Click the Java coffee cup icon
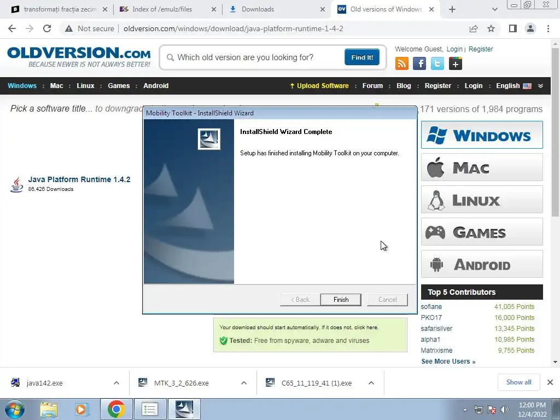The image size is (560, 420). tap(16, 185)
